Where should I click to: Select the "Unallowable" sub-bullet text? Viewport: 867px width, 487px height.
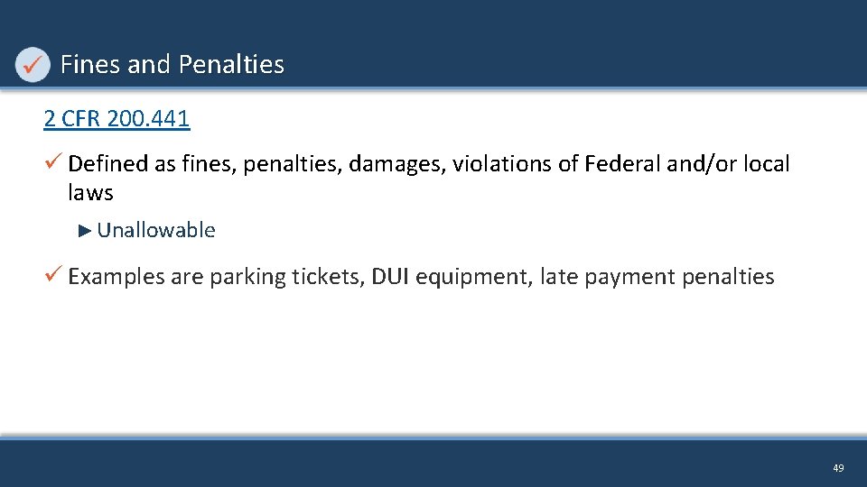156,230
